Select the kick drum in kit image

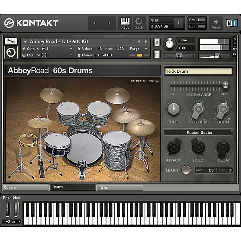pos(84,149)
